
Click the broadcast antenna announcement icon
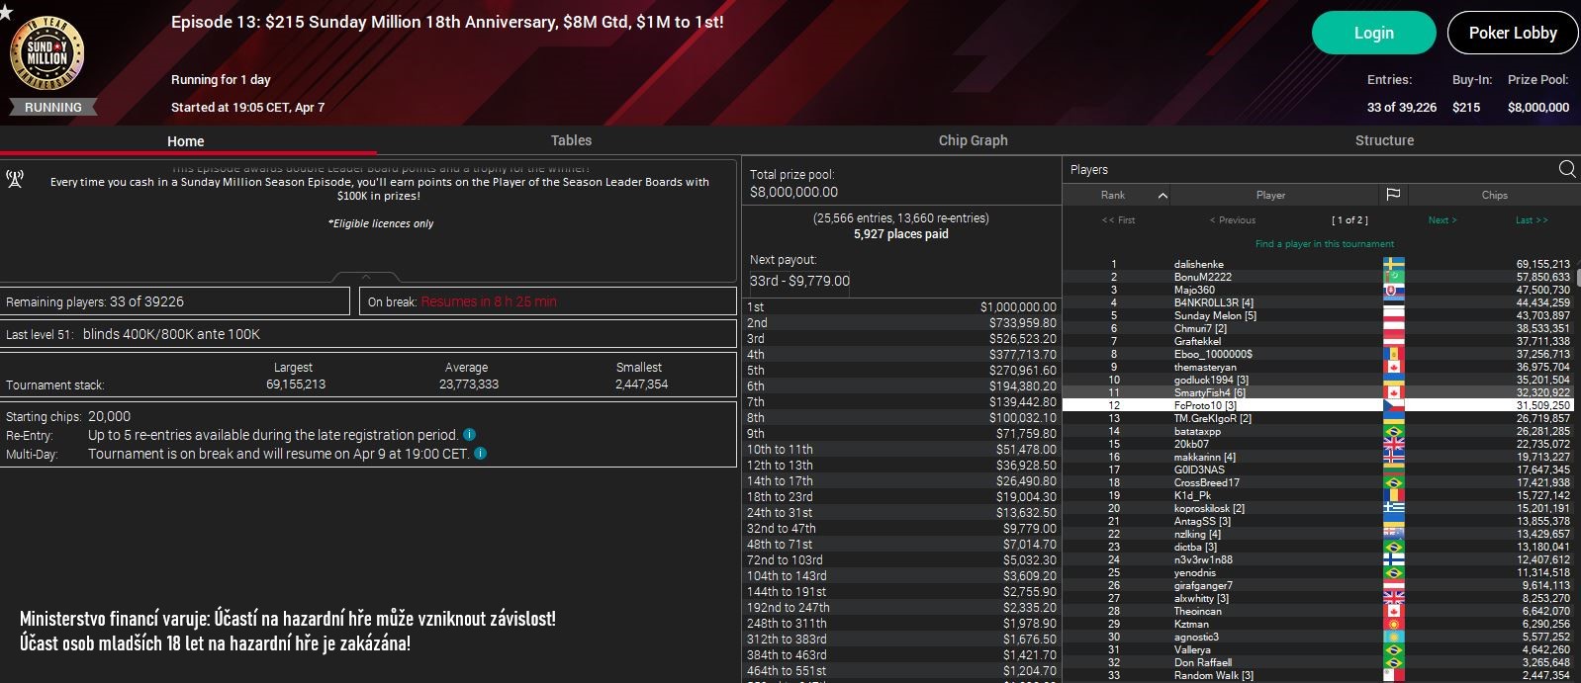(15, 179)
